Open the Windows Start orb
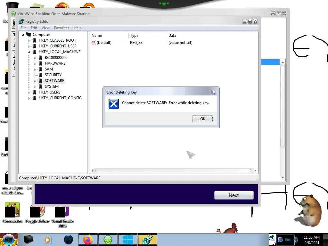 tap(8, 240)
